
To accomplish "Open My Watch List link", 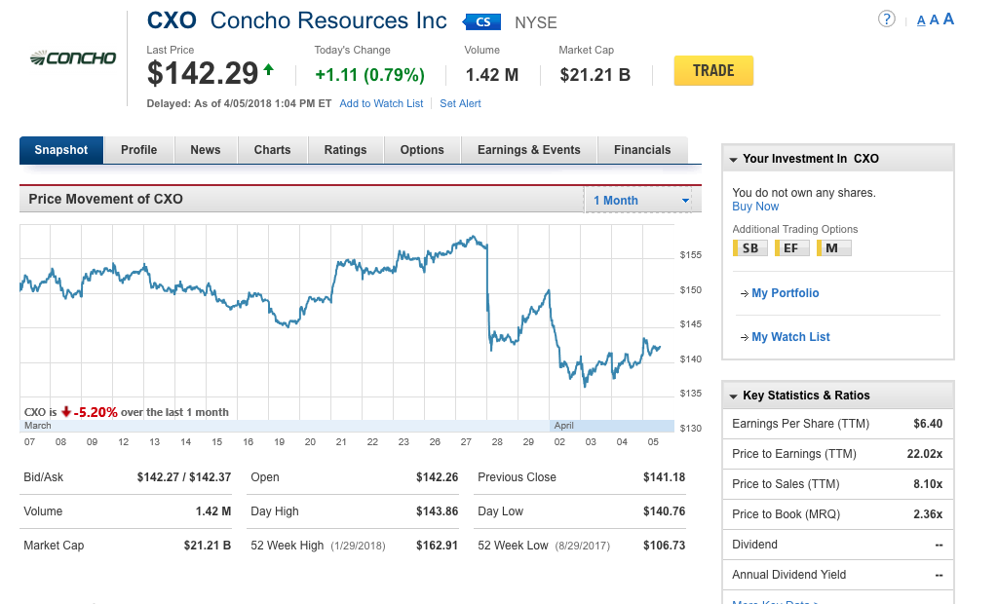I will click(x=790, y=337).
